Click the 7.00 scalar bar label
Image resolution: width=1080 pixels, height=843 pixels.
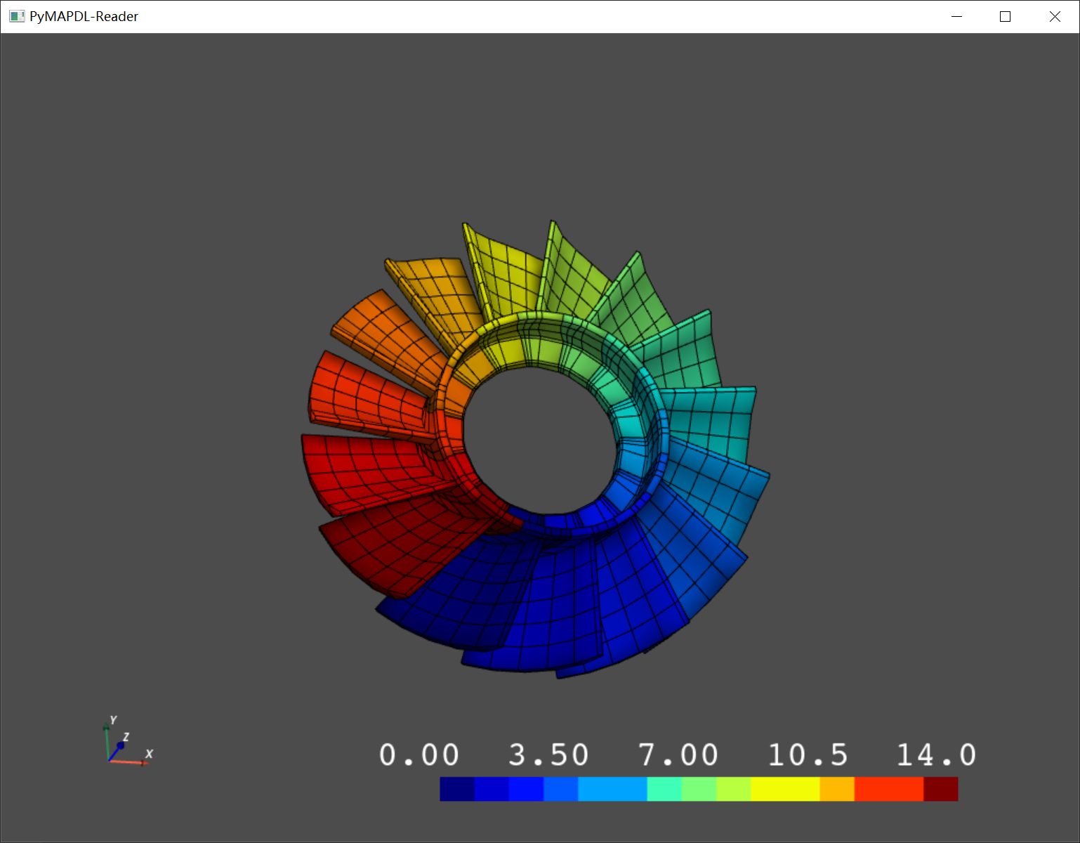[x=678, y=755]
